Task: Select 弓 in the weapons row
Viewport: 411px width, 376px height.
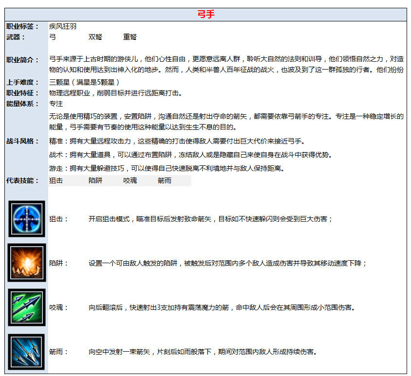Action: click(x=51, y=37)
